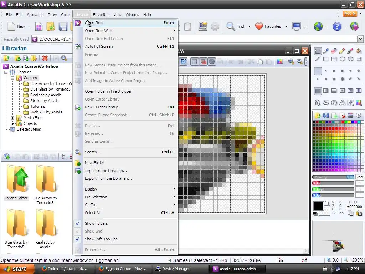The width and height of the screenshot is (365, 274).
Task: Open the File menu
Action: click(x=9, y=14)
